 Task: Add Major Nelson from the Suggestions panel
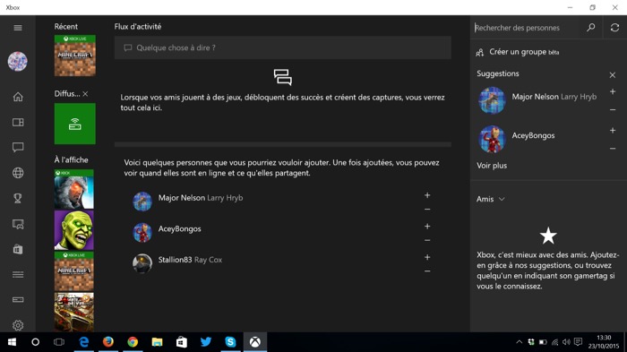[612, 91]
